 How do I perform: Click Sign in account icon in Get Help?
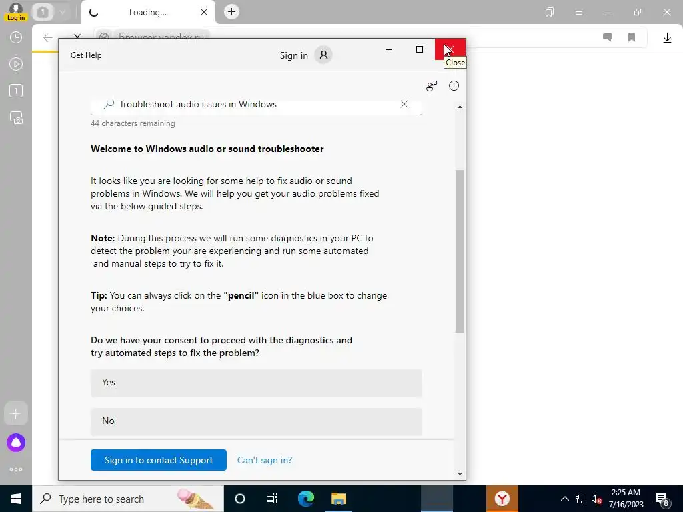point(323,55)
